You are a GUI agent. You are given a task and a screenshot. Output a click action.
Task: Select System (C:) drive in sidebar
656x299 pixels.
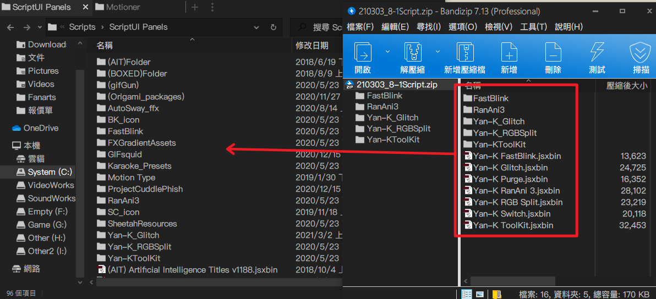50,172
